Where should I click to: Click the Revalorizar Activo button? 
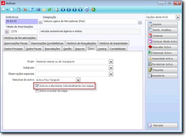(x=163, y=64)
